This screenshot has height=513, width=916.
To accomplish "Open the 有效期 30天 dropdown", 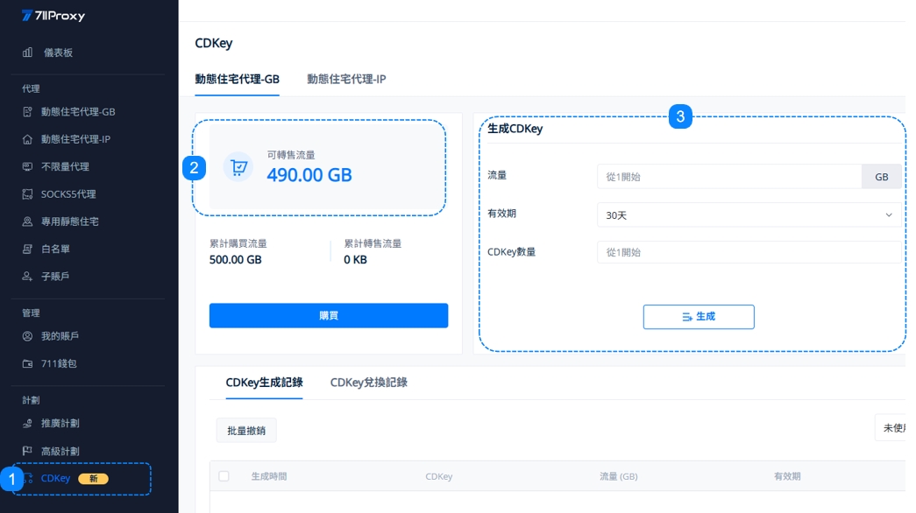I will pyautogui.click(x=749, y=214).
